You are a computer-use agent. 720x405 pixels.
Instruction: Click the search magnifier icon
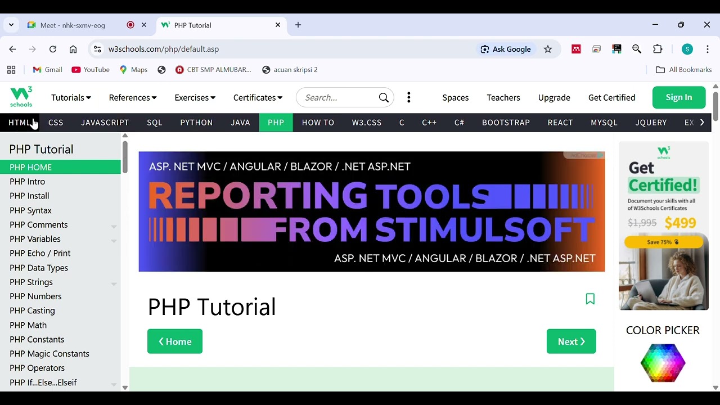pyautogui.click(x=384, y=98)
